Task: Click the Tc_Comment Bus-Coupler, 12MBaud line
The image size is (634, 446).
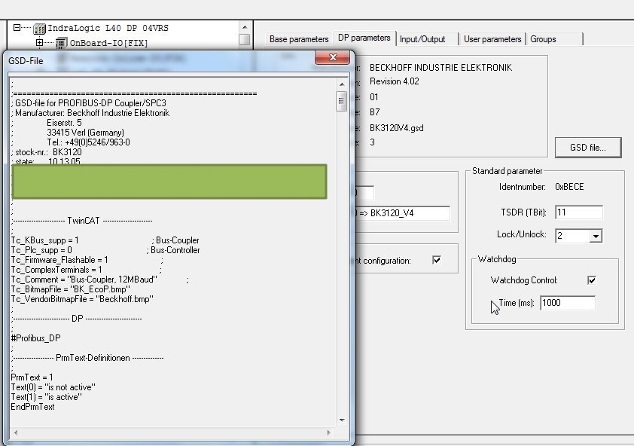Action: click(x=84, y=280)
